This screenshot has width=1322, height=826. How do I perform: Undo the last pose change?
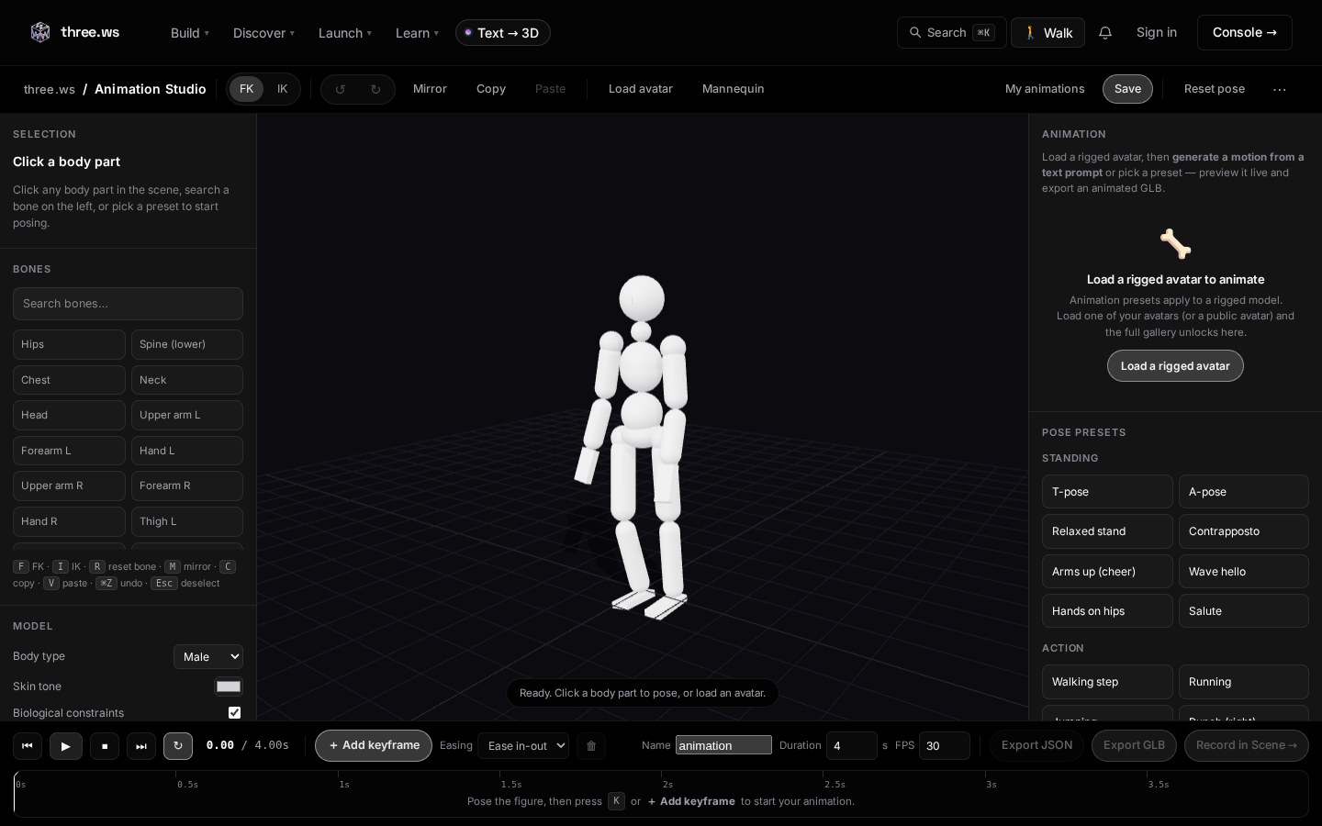pos(341,89)
